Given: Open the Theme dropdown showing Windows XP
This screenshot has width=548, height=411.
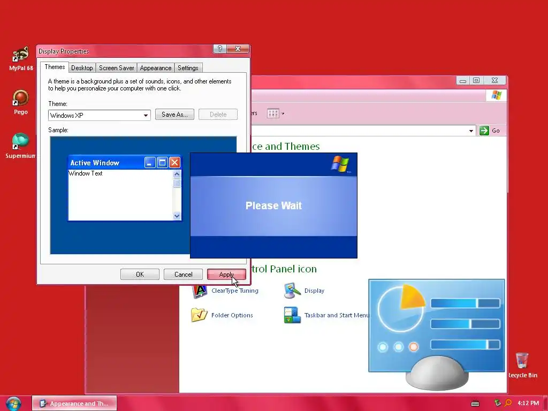Looking at the screenshot, I should [x=99, y=116].
